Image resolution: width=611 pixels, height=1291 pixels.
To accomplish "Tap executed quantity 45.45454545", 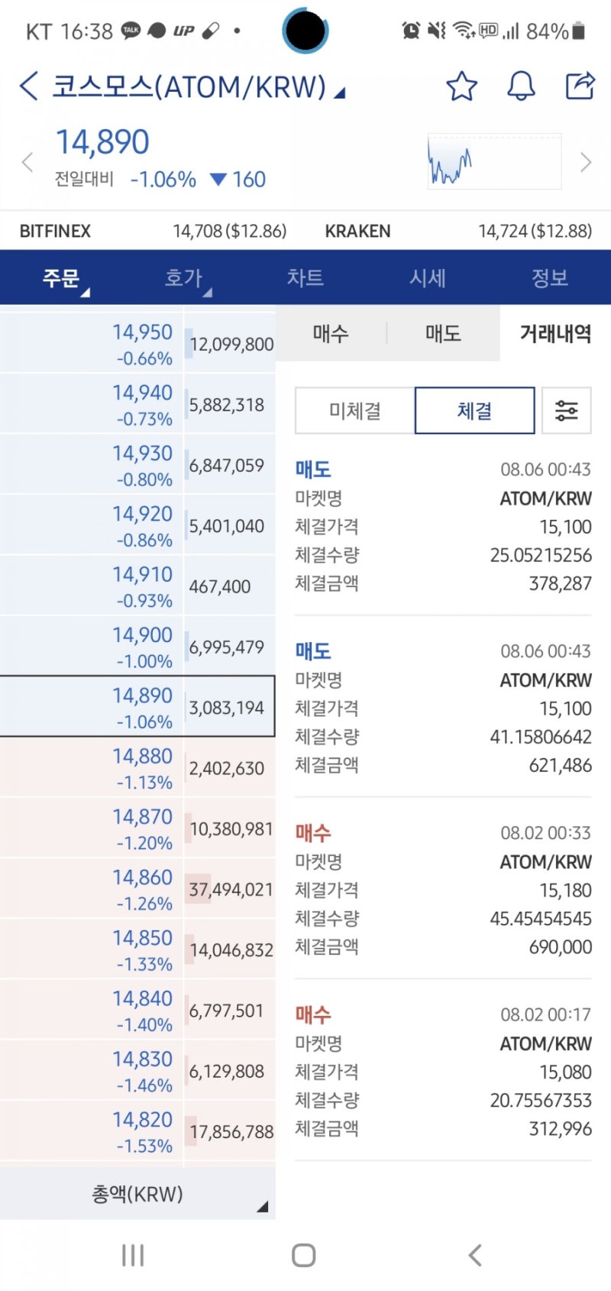I will click(541, 918).
